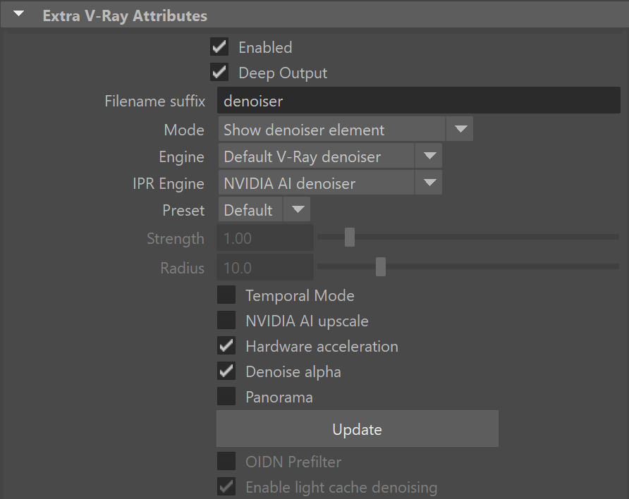Click the Filename suffix field
This screenshot has height=499, width=629.
click(x=418, y=100)
